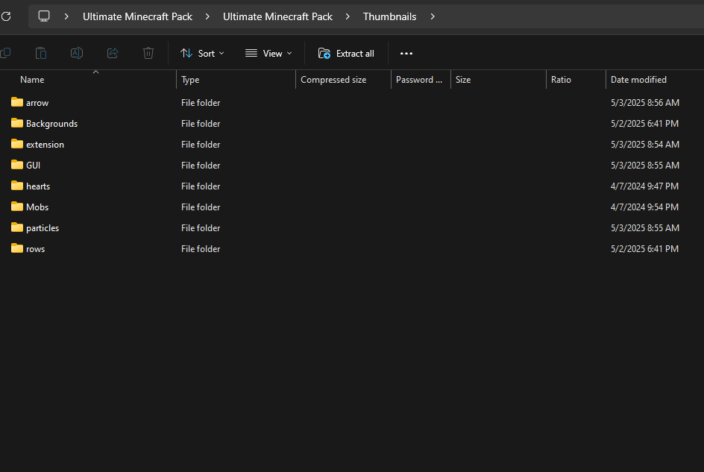Expand chevron after first Ultimate Minecraft Pack
The width and height of the screenshot is (704, 472).
(207, 16)
